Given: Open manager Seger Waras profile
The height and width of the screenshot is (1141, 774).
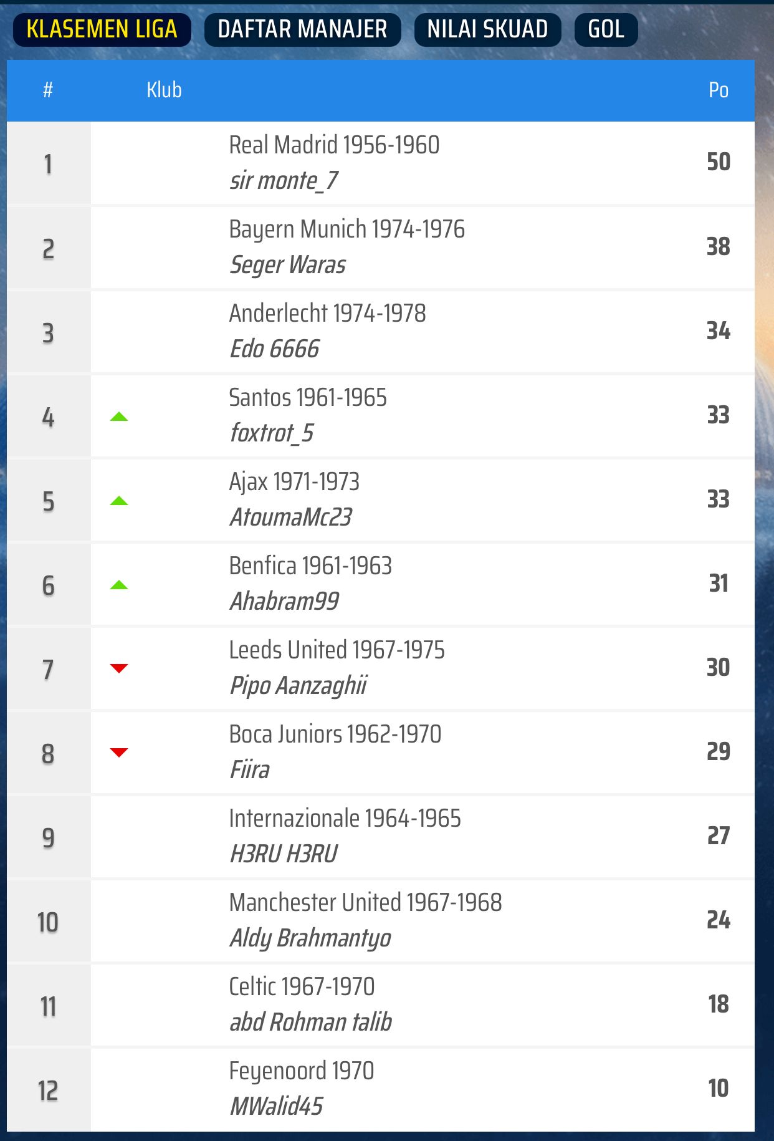Looking at the screenshot, I should pos(287,265).
